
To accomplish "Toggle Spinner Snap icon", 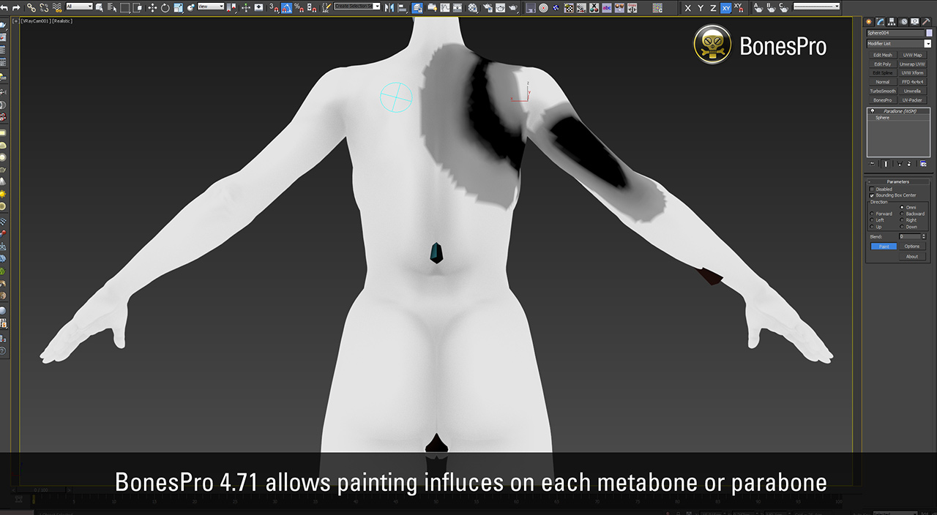I will (x=311, y=7).
